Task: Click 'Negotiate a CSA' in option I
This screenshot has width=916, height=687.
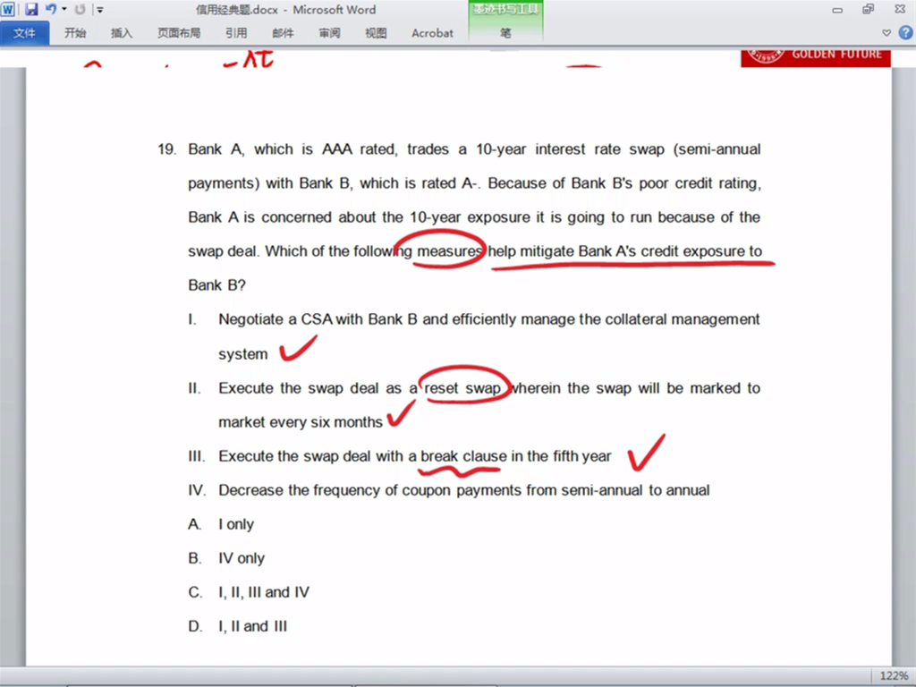Action: pos(276,319)
